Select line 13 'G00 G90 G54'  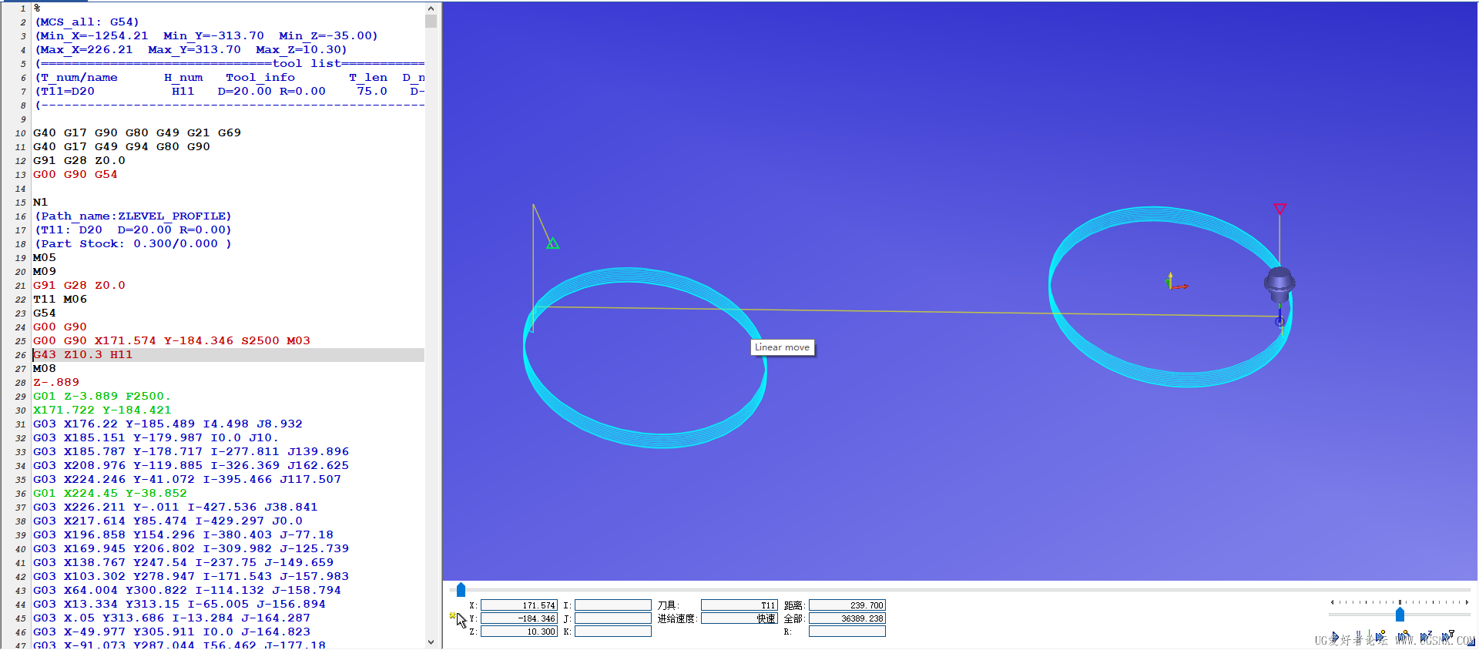(75, 175)
